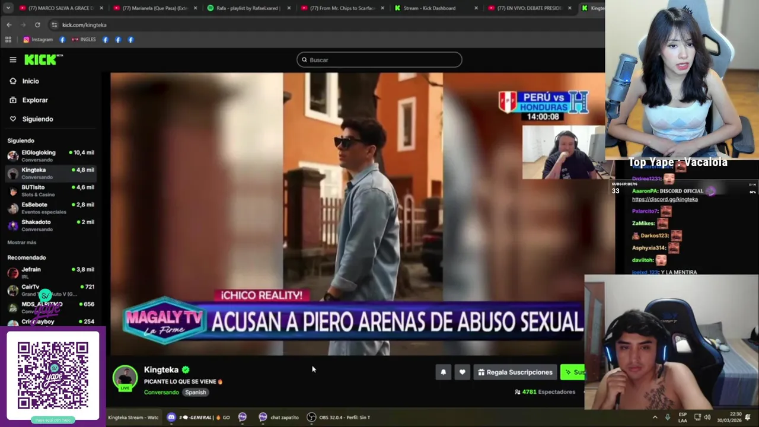Click ESP LAA language indicator
Image resolution: width=759 pixels, height=427 pixels.
(x=683, y=418)
